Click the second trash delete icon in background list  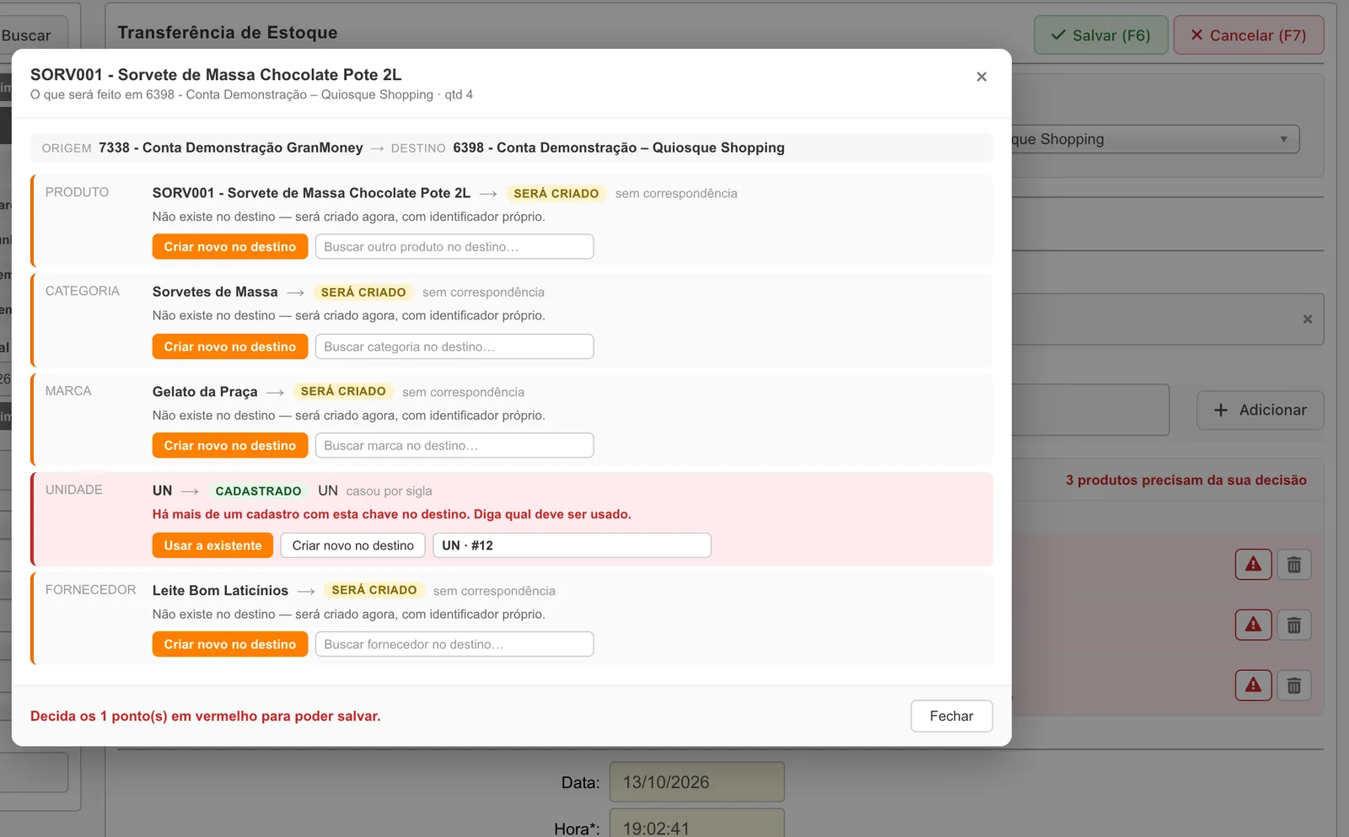click(x=1294, y=625)
